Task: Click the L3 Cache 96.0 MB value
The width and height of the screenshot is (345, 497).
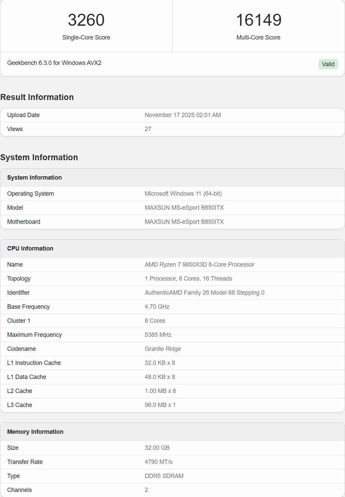Action: [x=160, y=405]
